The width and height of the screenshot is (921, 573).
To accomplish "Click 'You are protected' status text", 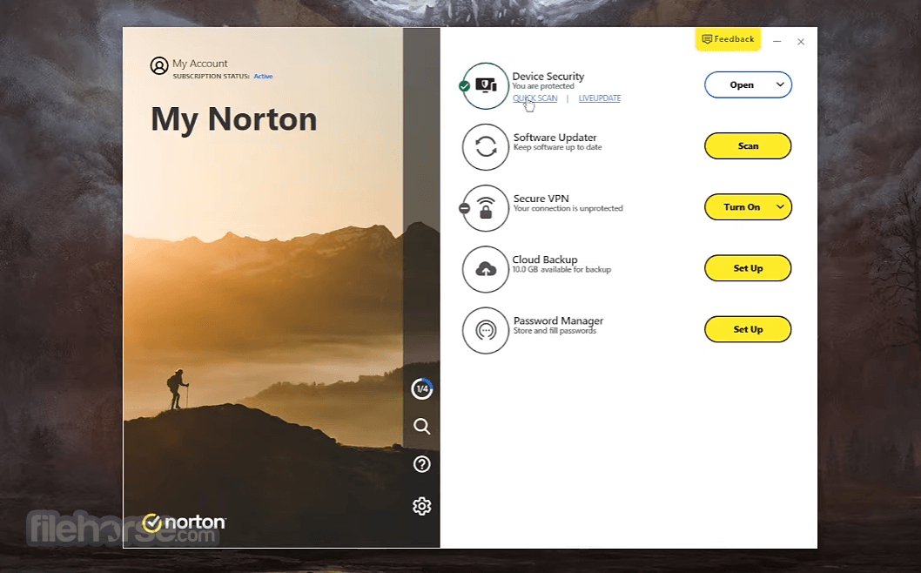I will pyautogui.click(x=542, y=86).
